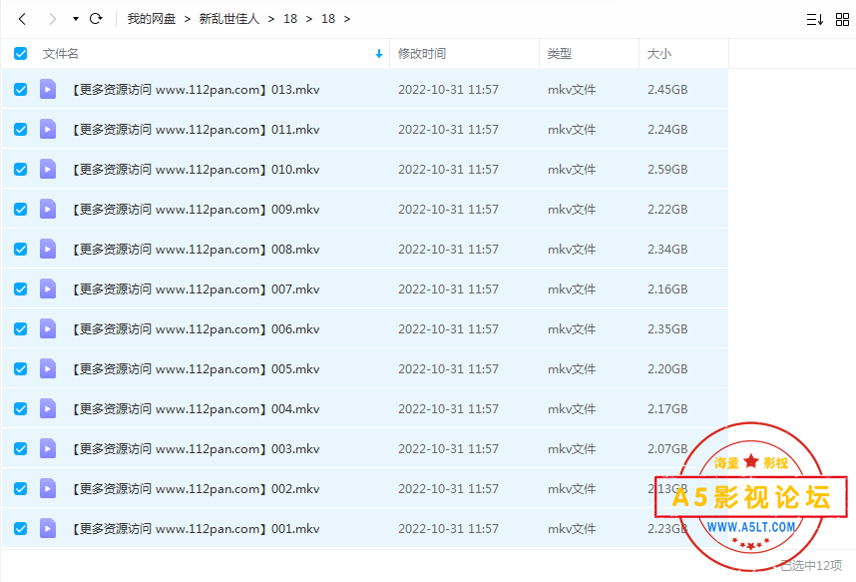
Task: Sort by the 大小 column header
Action: pyautogui.click(x=658, y=54)
